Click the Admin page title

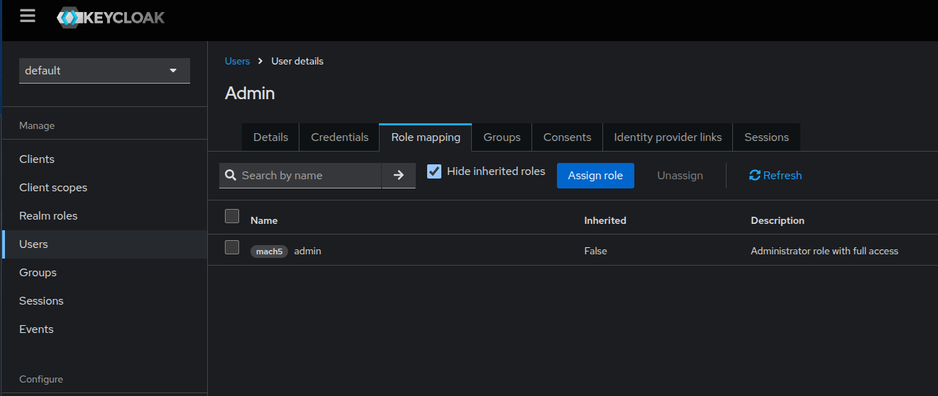click(x=250, y=93)
